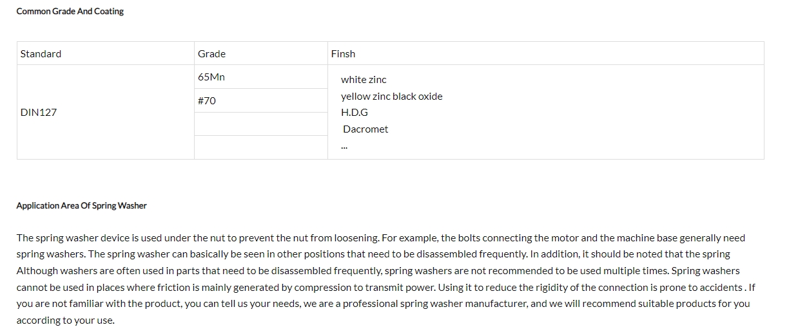
Task: Click the #70 grade cell
Action: pos(261,100)
